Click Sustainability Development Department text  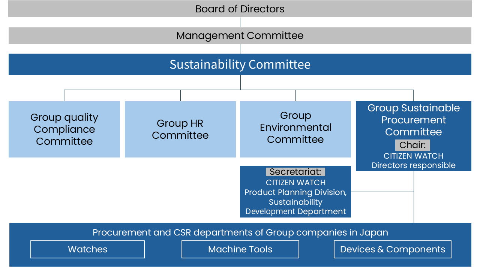[295, 207]
